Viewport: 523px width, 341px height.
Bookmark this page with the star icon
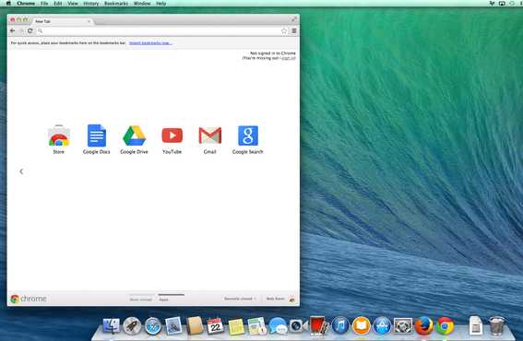(x=284, y=30)
